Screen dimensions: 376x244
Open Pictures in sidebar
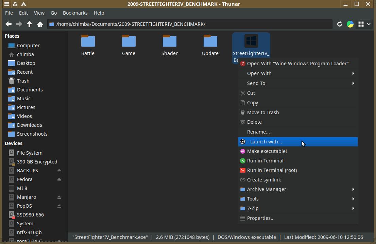[x=34, y=108]
